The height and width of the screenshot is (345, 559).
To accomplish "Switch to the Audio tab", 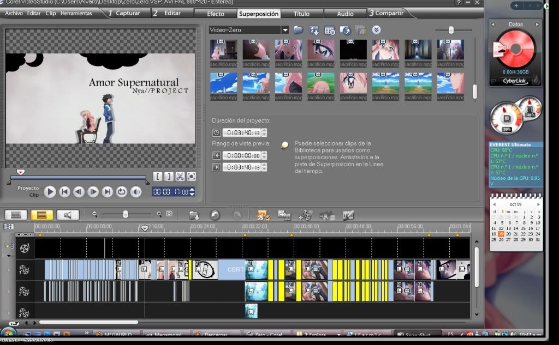I will (x=345, y=14).
